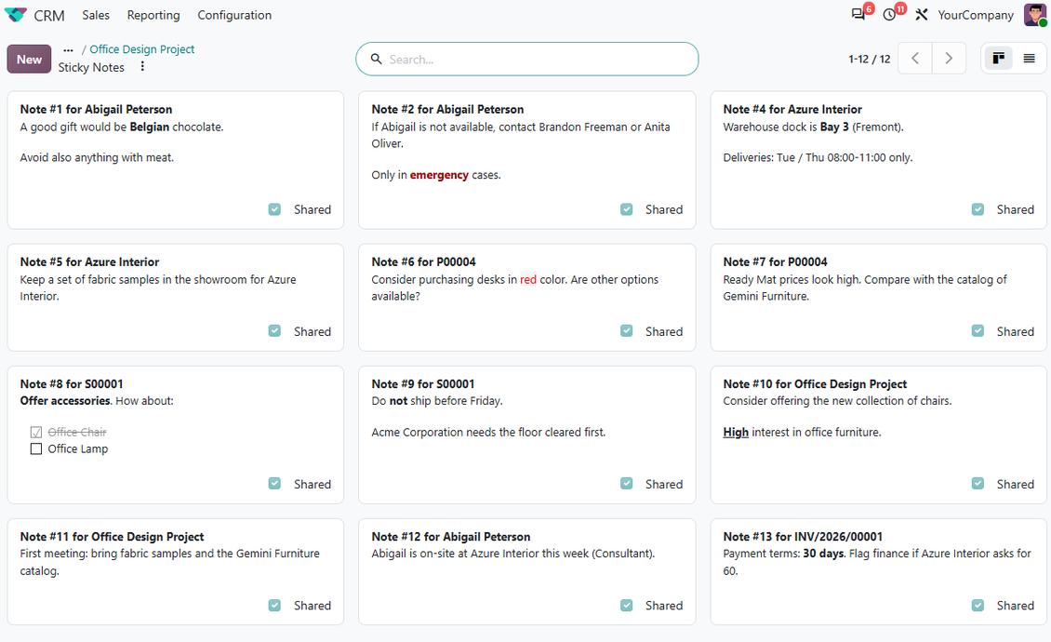This screenshot has height=642, width=1051.
Task: Go to the next page of notes
Action: pyautogui.click(x=949, y=59)
